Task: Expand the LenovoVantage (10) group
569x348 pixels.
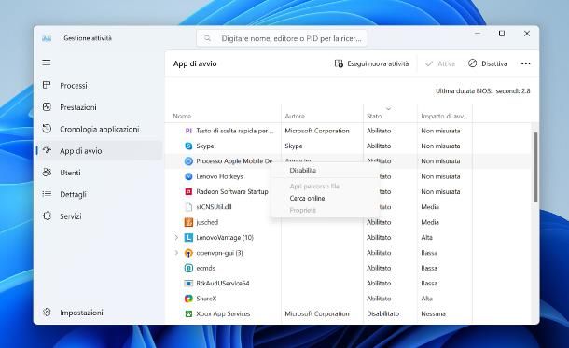Action: coord(176,237)
